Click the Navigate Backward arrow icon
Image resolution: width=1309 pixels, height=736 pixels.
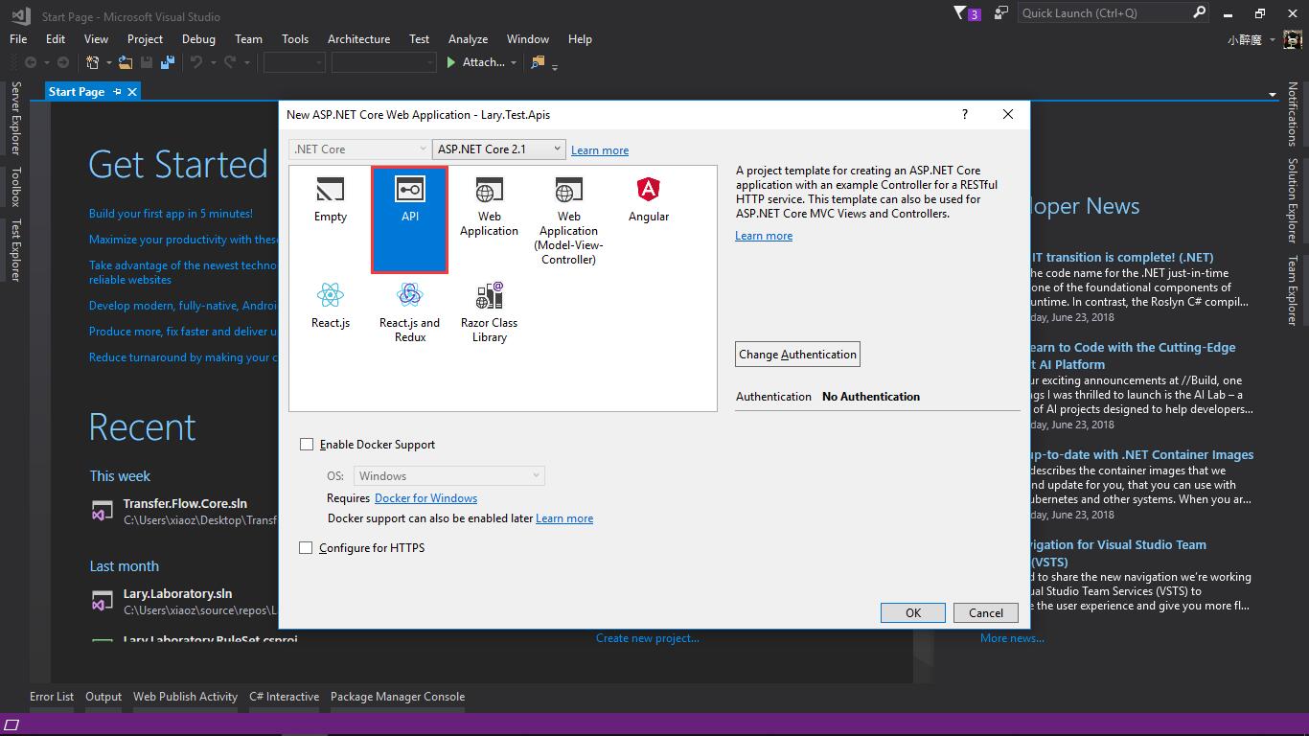tap(31, 62)
